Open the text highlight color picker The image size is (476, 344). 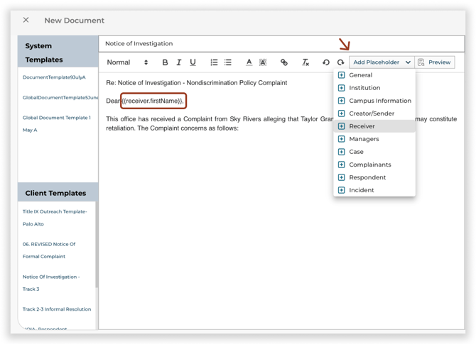263,62
